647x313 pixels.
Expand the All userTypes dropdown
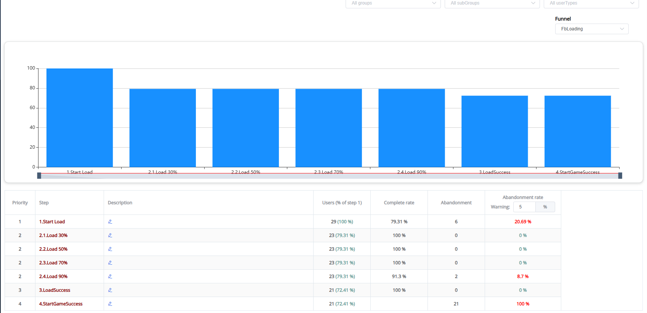tap(591, 3)
